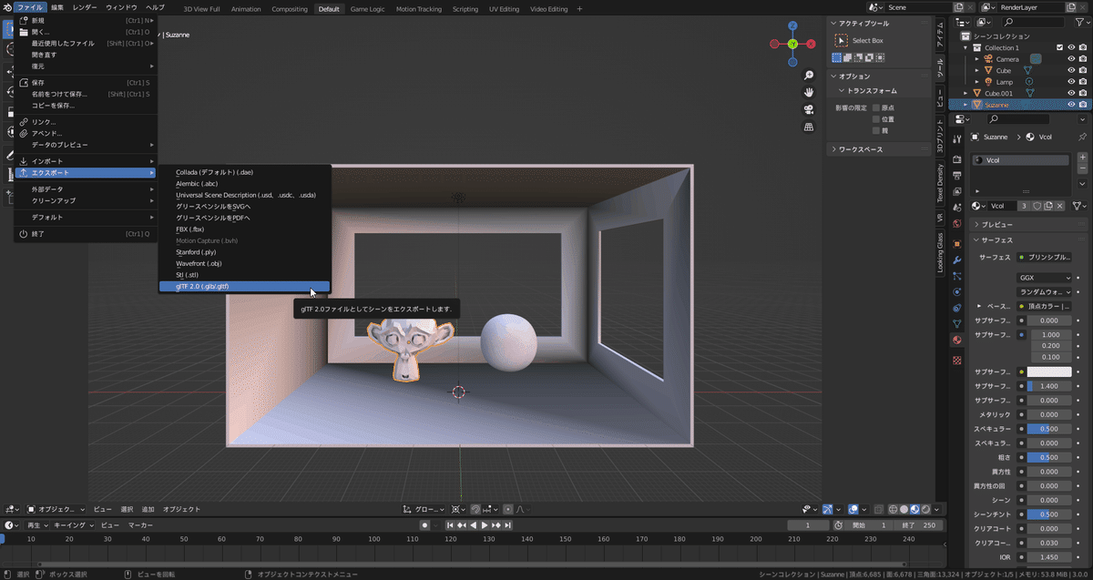
Task: Hide Camera in viewport via eye icon
Action: click(x=1071, y=59)
